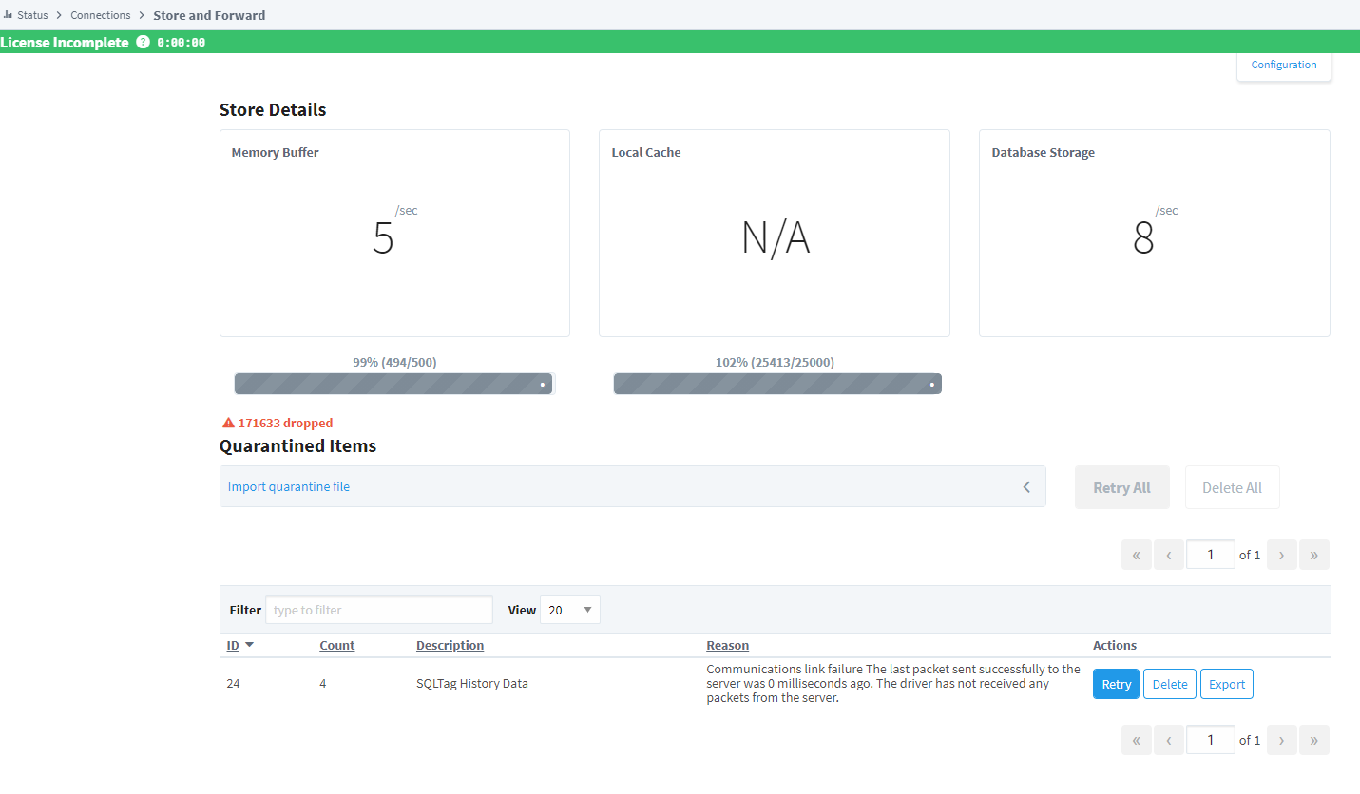The height and width of the screenshot is (794, 1360).
Task: Click the Status chart icon in breadcrumb
Action: tap(8, 15)
